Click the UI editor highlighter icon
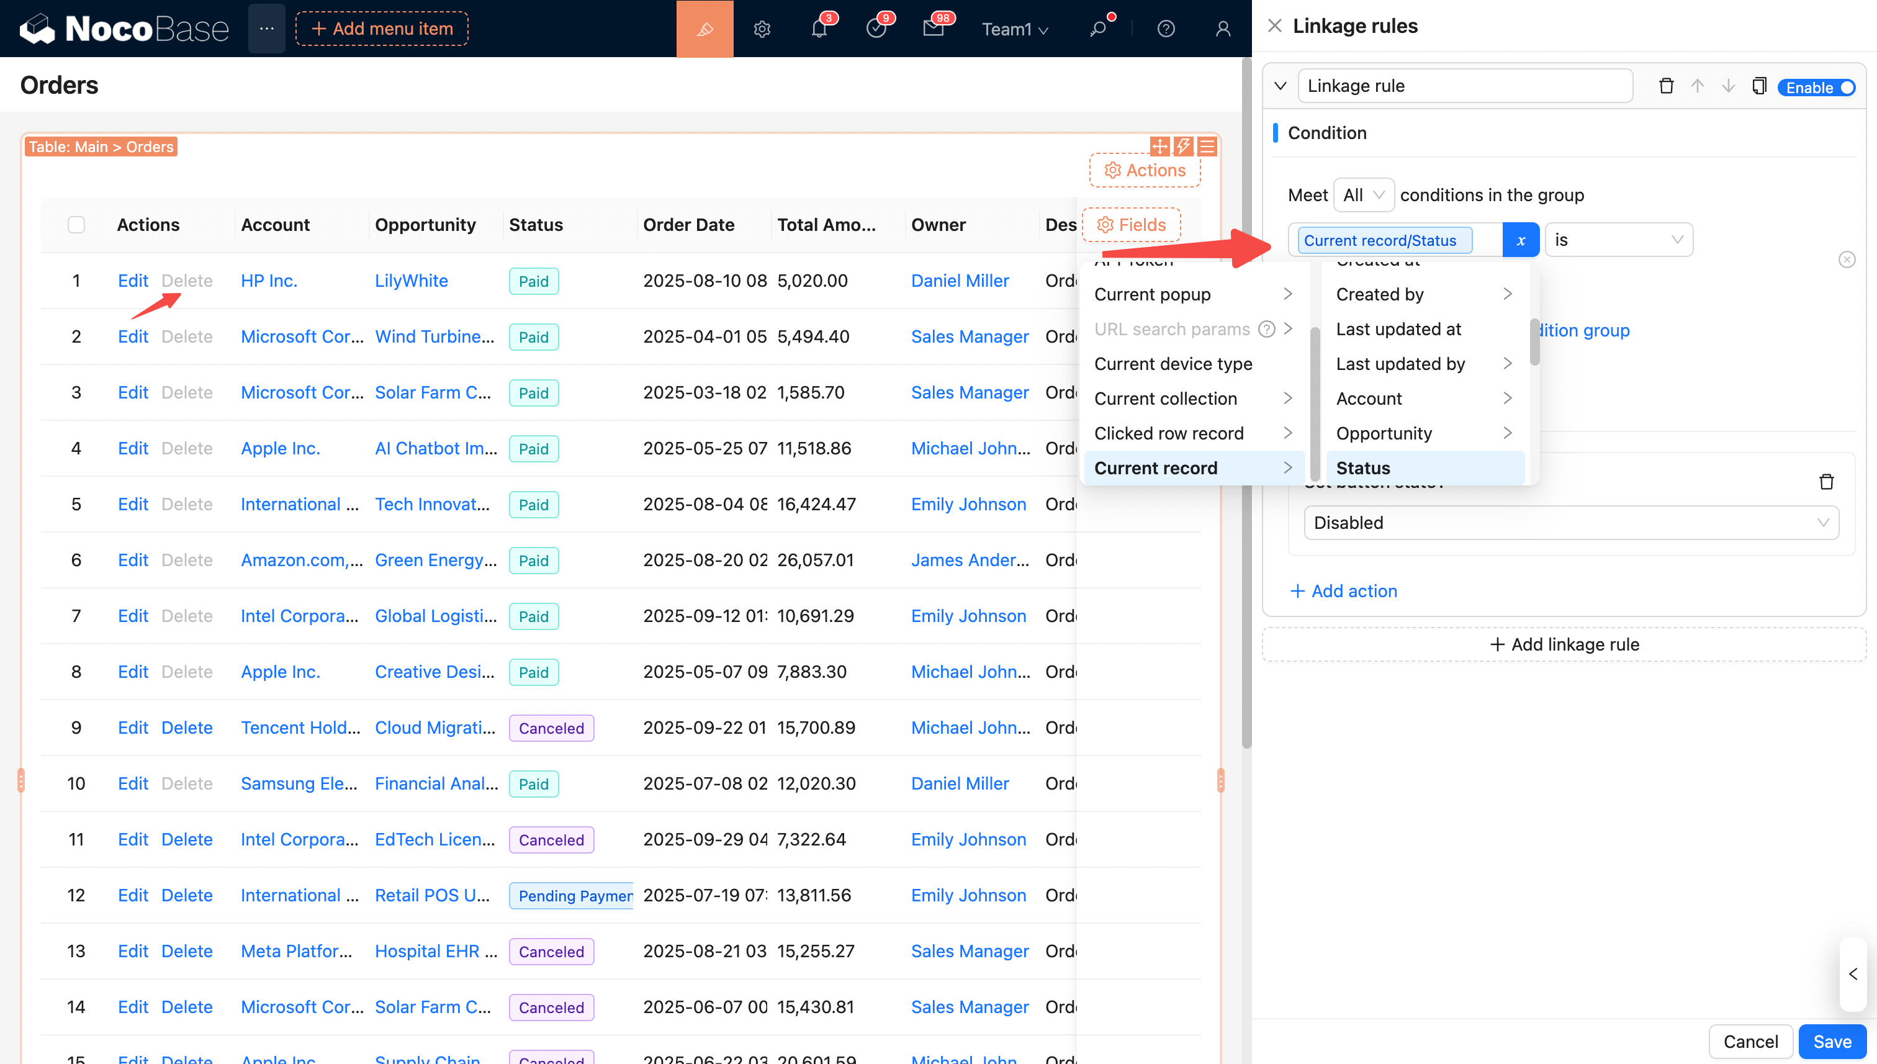 click(x=704, y=29)
